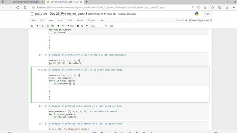
Task: Click the Last Checkpoint 16 hours ago text
Action: 102,14
